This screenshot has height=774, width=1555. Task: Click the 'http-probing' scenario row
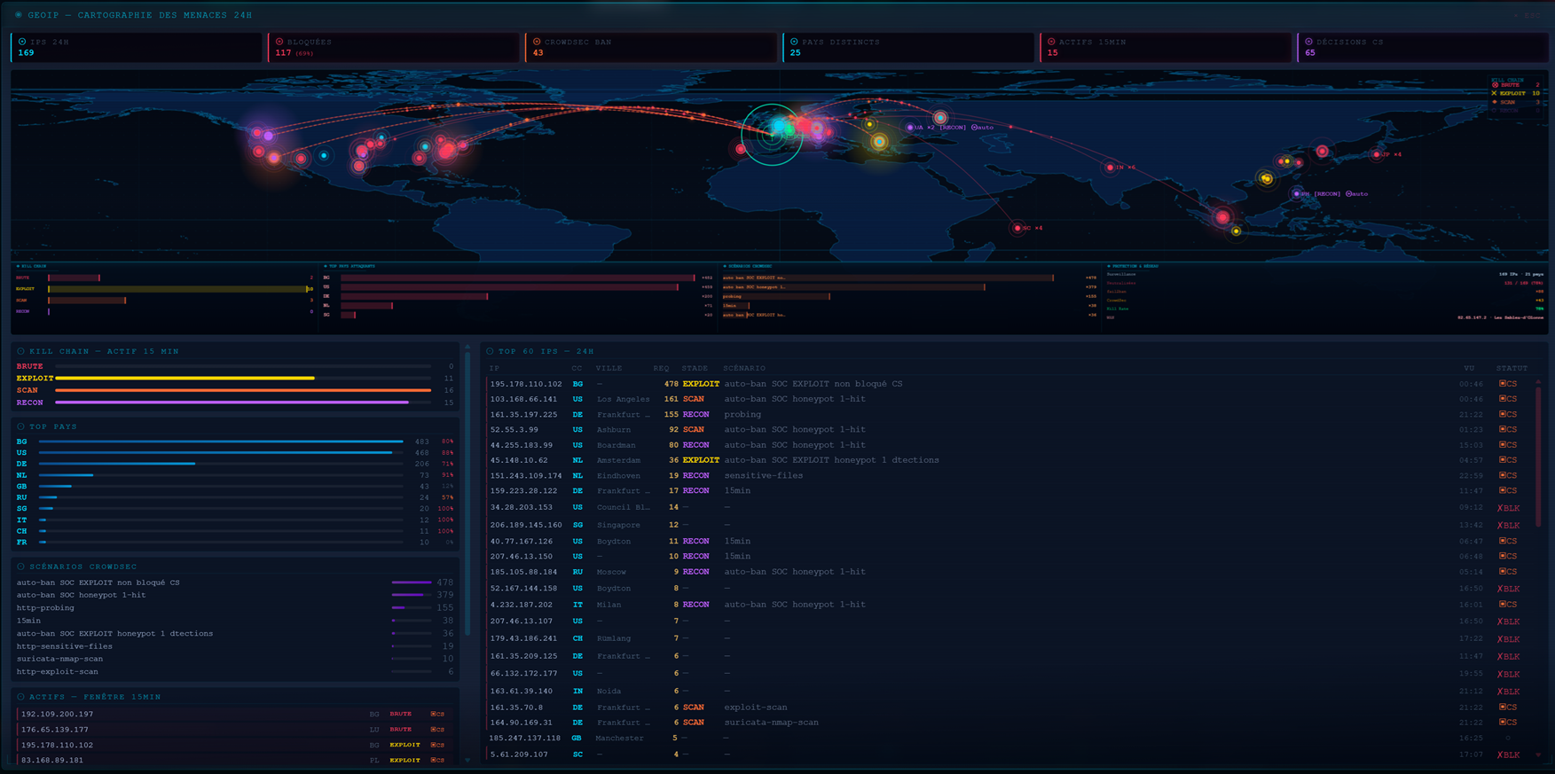pos(235,608)
